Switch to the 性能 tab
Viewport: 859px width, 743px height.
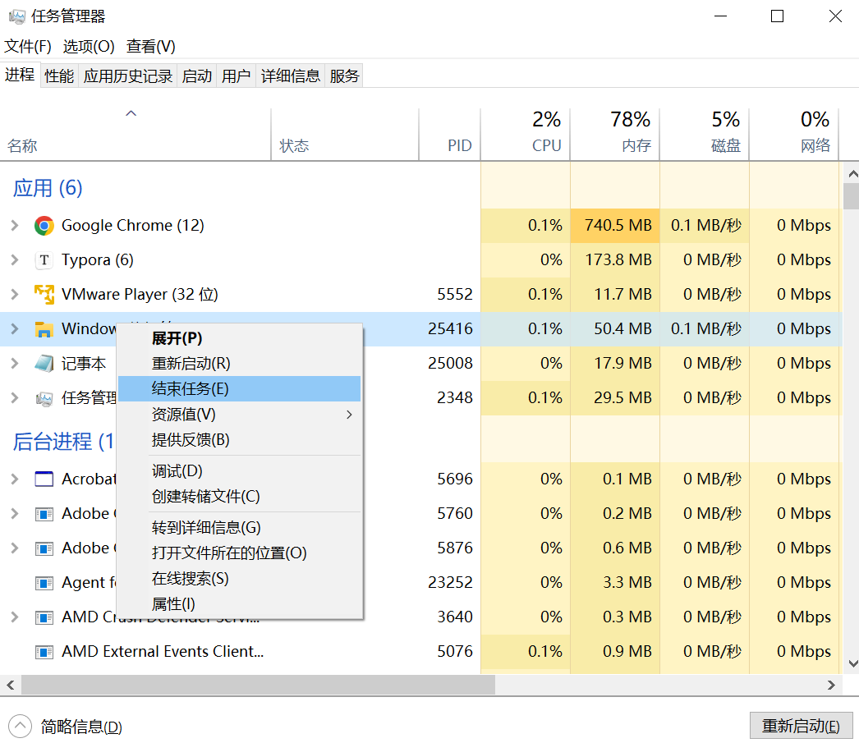tap(59, 76)
